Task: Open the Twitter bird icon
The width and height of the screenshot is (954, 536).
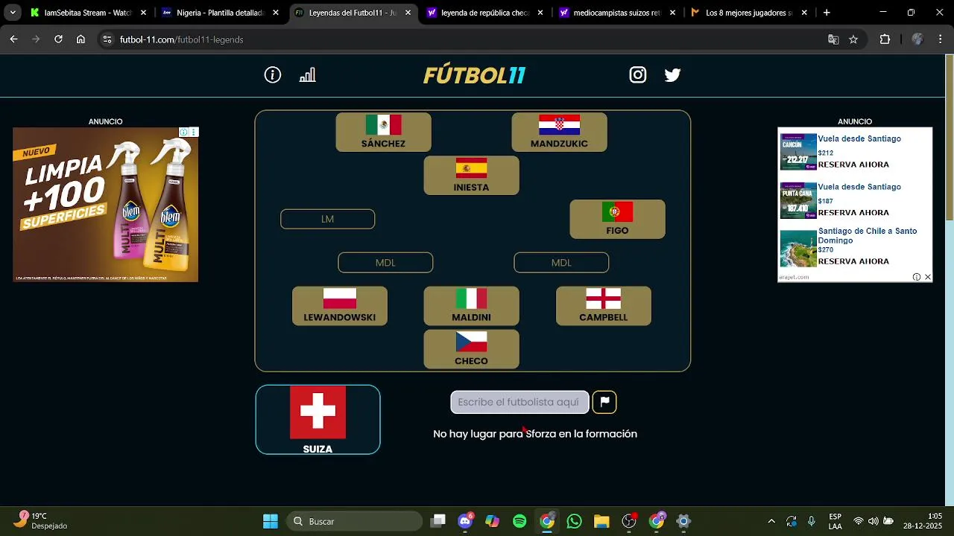Action: point(672,74)
